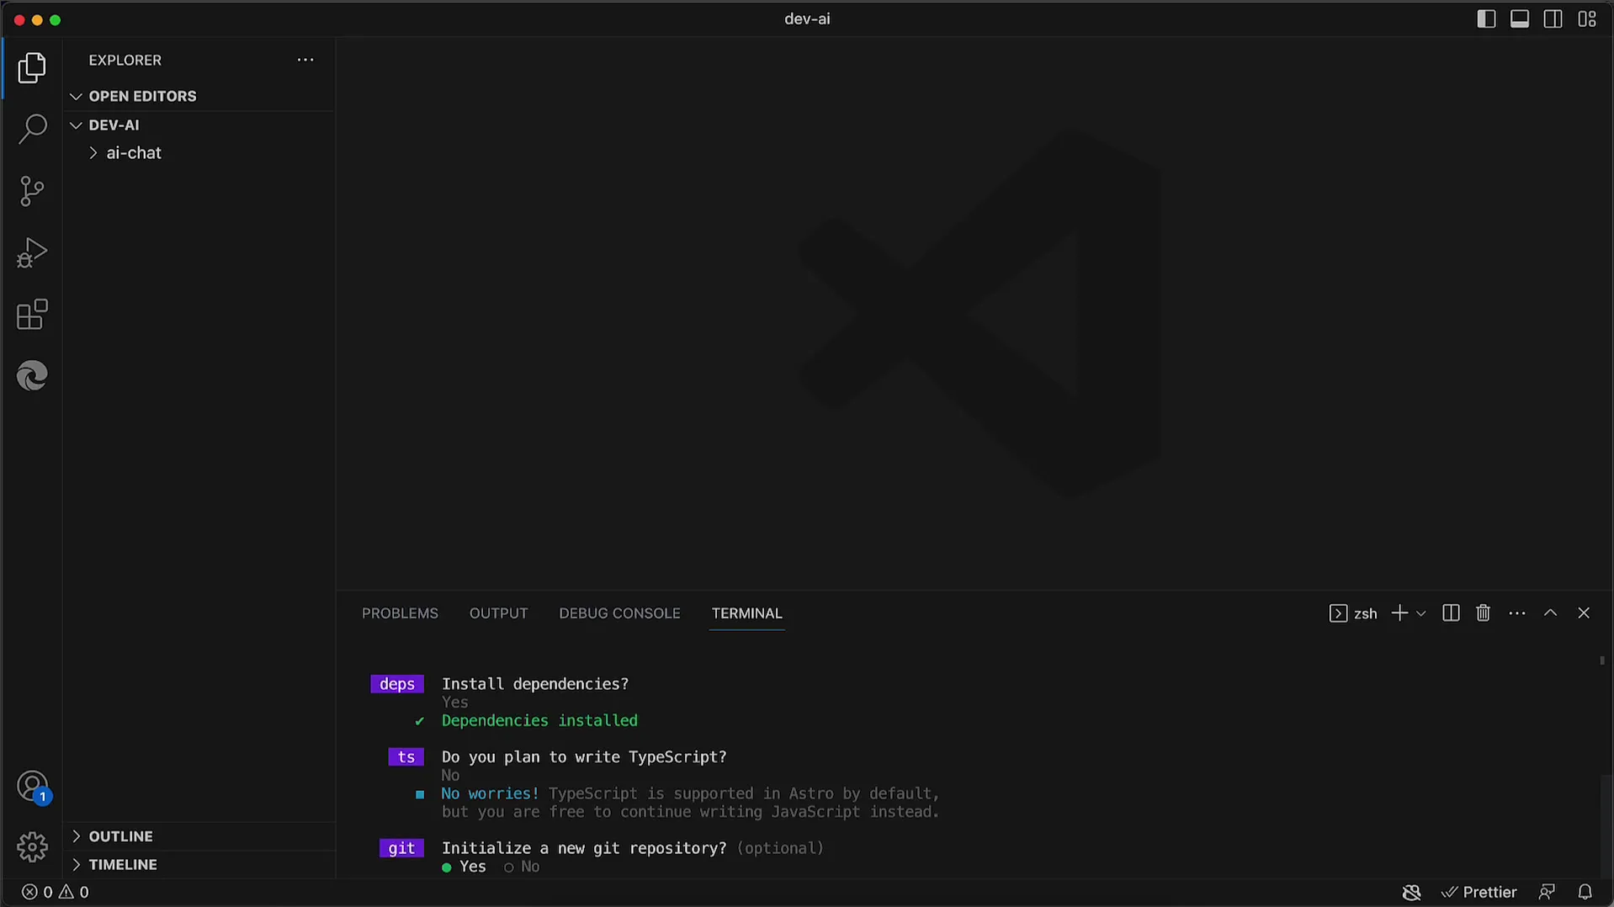Image resolution: width=1614 pixels, height=907 pixels.
Task: Open Source Control view icon
Action: point(32,191)
